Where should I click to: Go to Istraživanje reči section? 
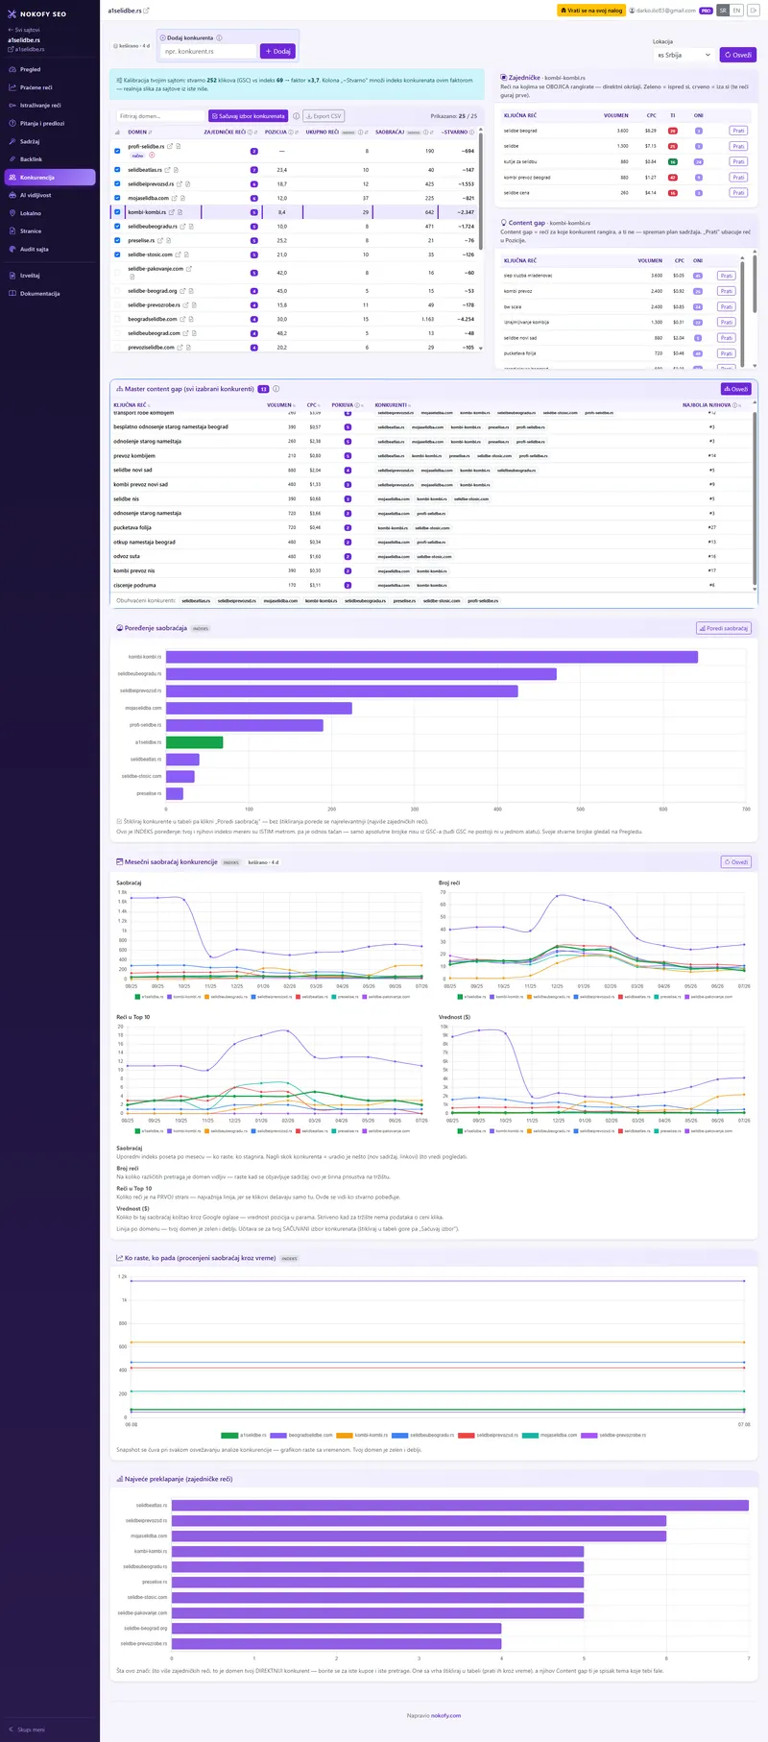pos(50,106)
